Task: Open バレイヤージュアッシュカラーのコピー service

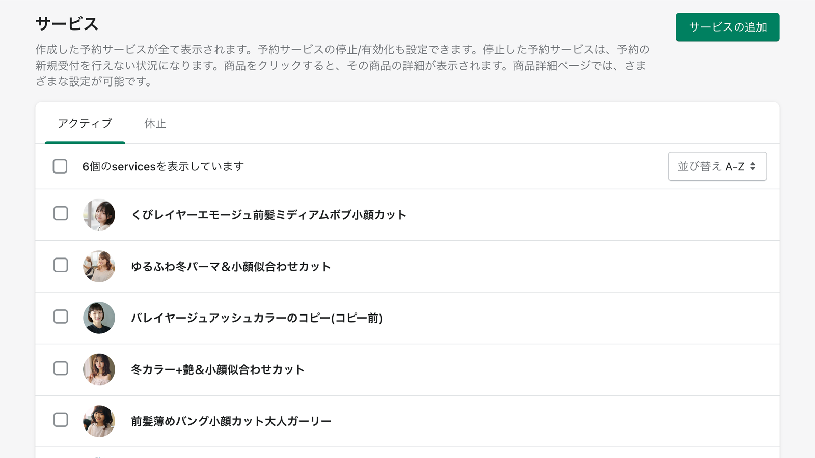Action: click(x=257, y=318)
